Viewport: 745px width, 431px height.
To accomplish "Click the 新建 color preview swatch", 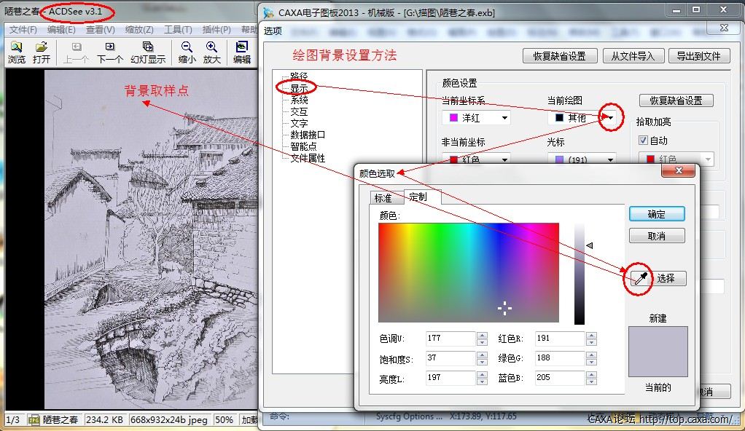I will [658, 351].
